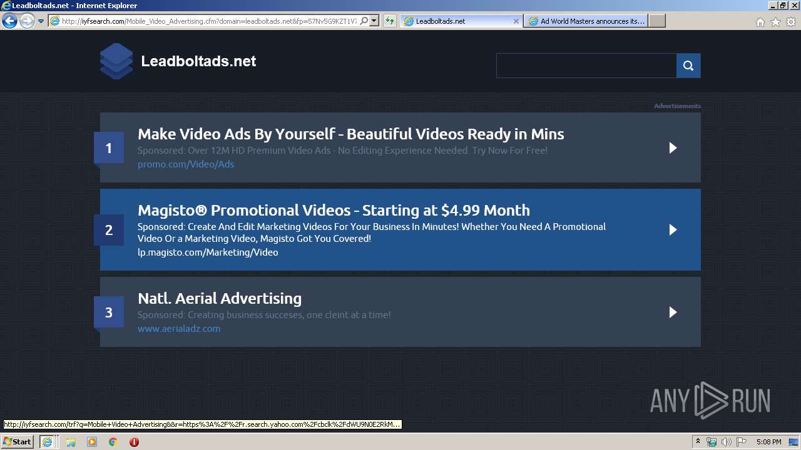
Task: Click the play arrow on the Magisto ad
Action: [673, 229]
